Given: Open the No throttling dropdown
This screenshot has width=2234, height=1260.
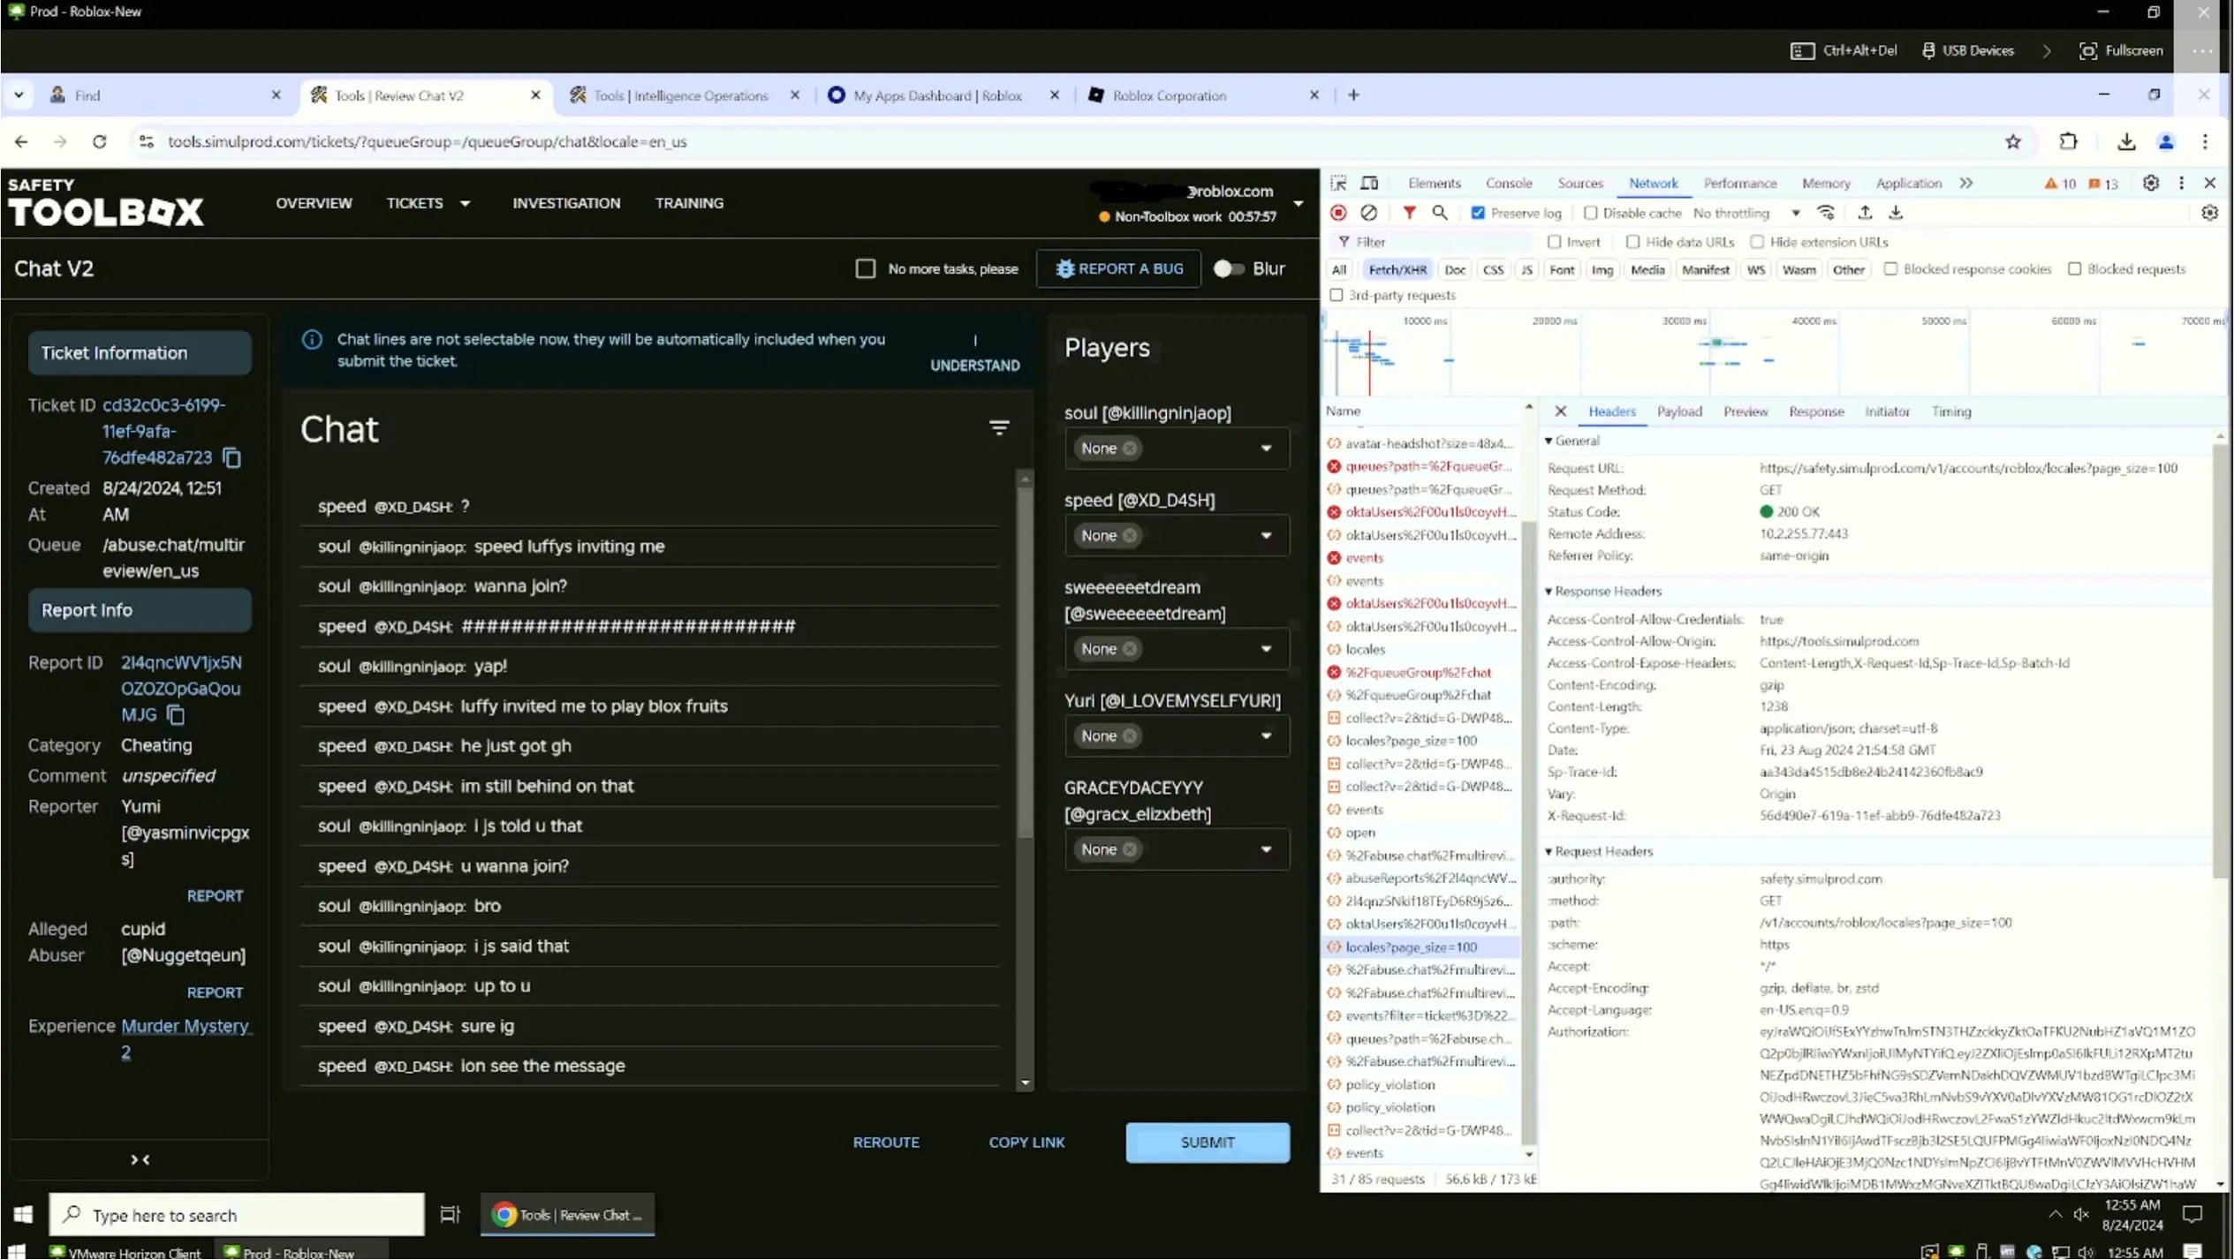Looking at the screenshot, I should click(1746, 213).
